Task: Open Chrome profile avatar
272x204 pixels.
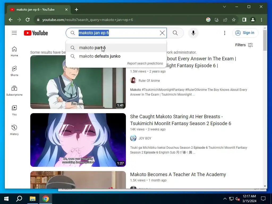Action: [253, 20]
